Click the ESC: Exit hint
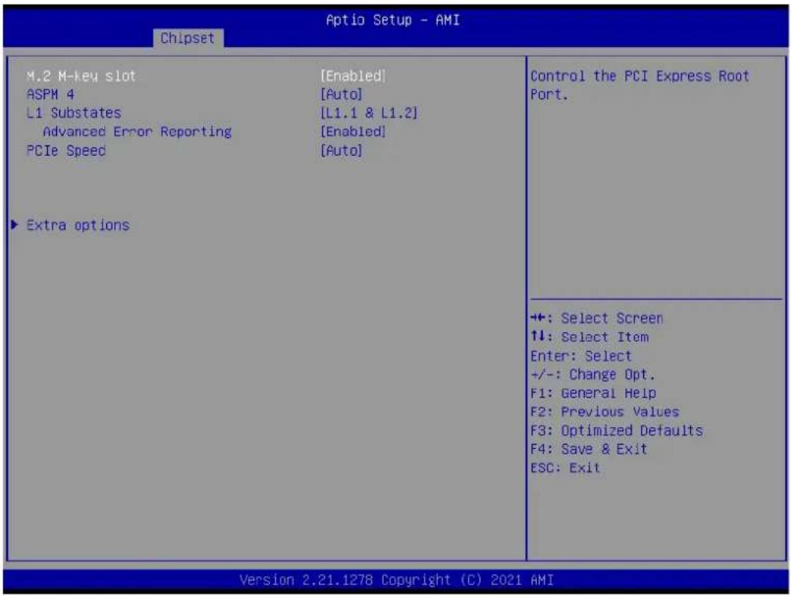The height and width of the screenshot is (596, 791). [x=566, y=468]
